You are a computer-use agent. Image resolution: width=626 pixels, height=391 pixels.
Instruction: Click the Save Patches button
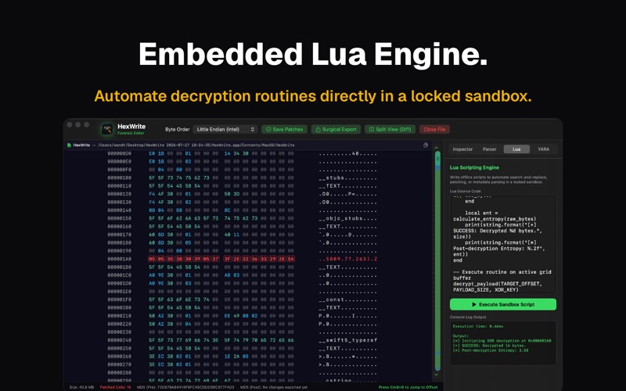(285, 129)
